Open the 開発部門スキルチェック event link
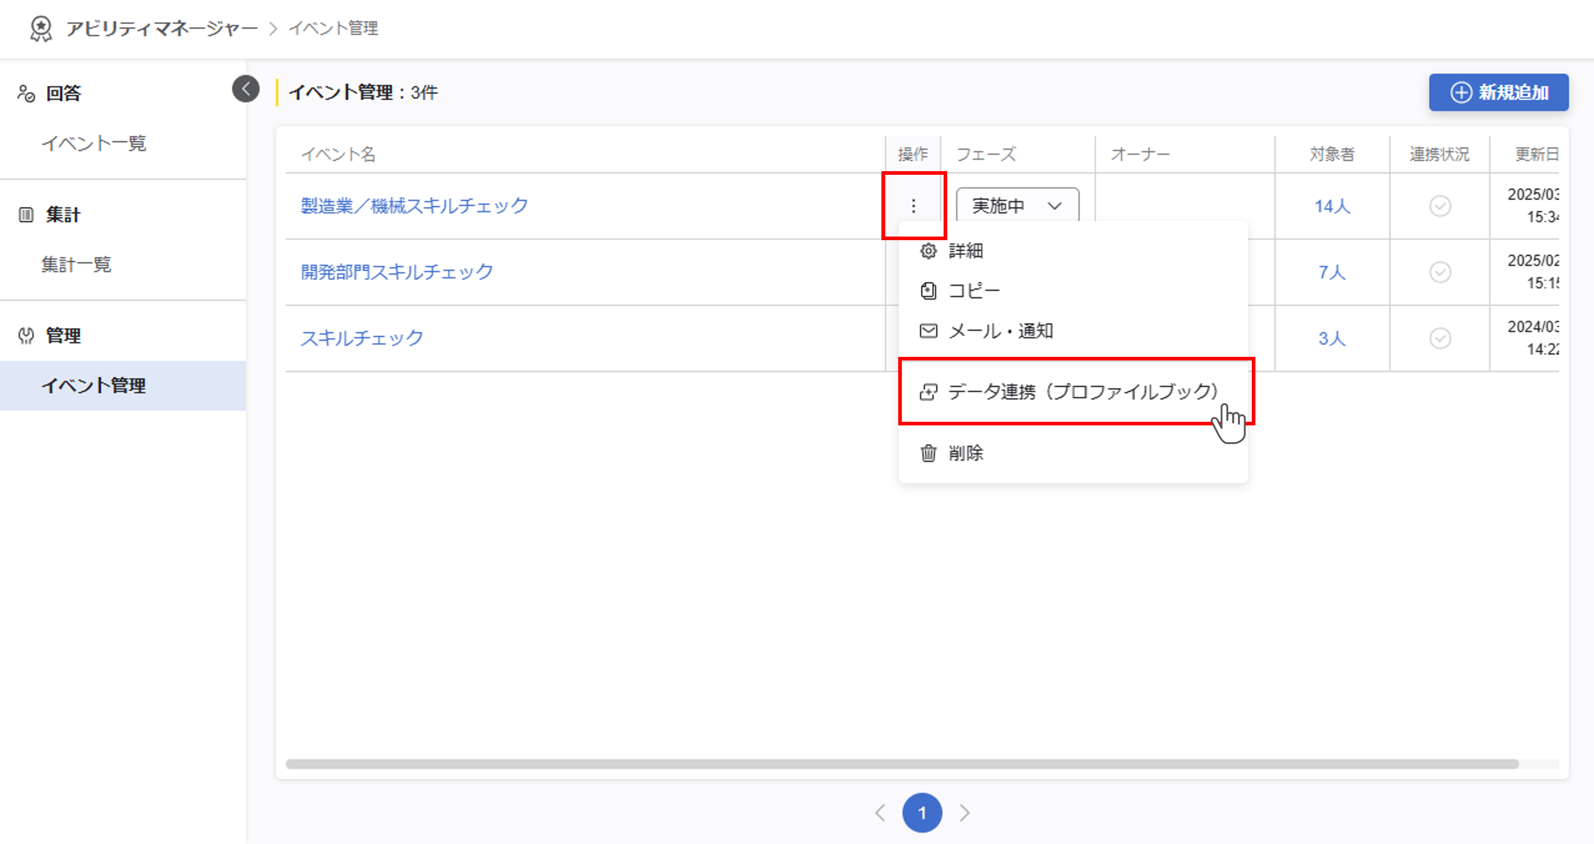 click(x=397, y=272)
